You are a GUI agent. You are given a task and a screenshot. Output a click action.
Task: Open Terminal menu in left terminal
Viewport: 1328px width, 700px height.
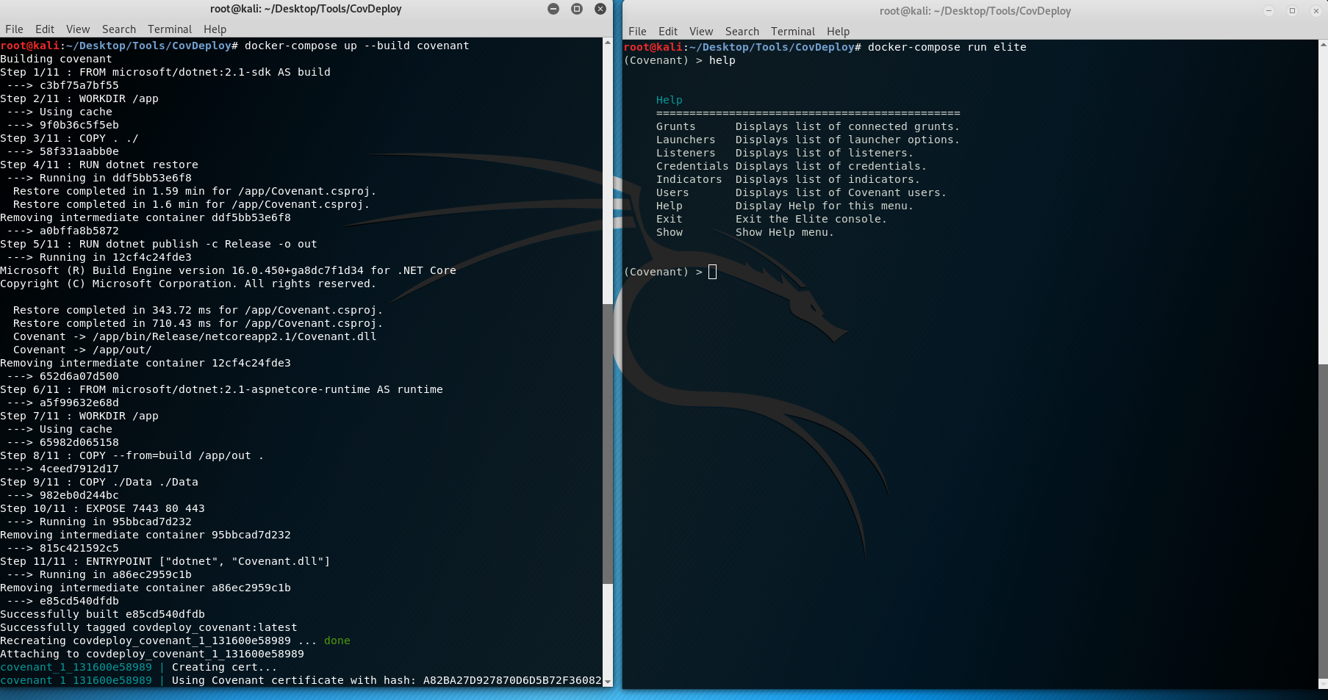[170, 29]
